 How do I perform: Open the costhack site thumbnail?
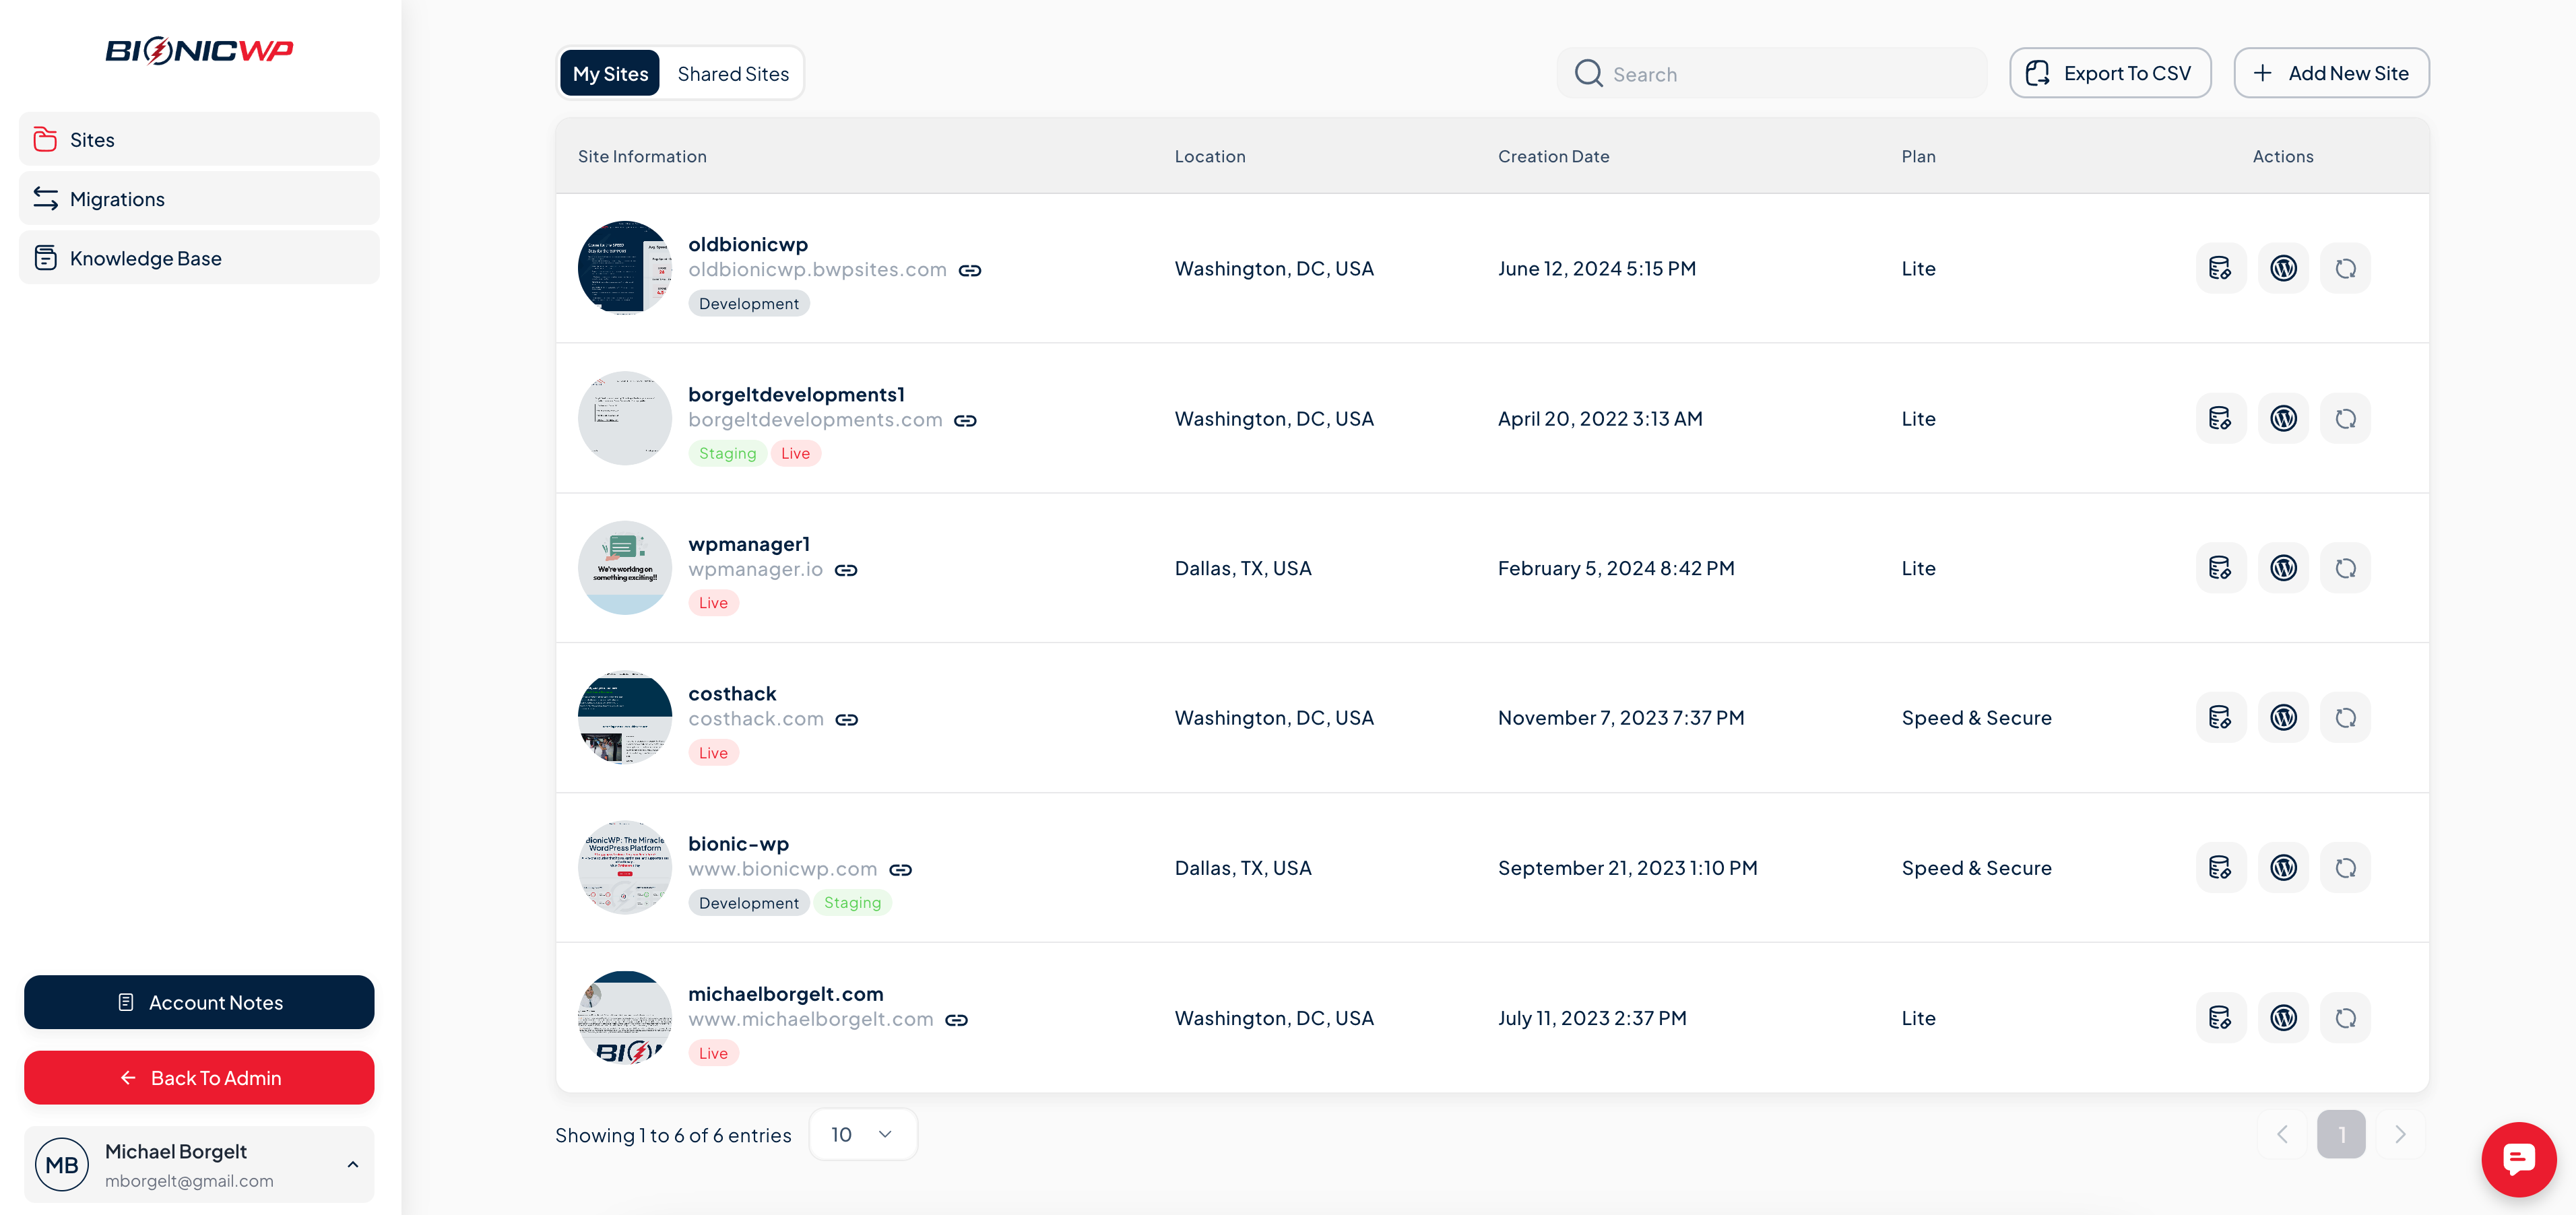[x=625, y=717]
